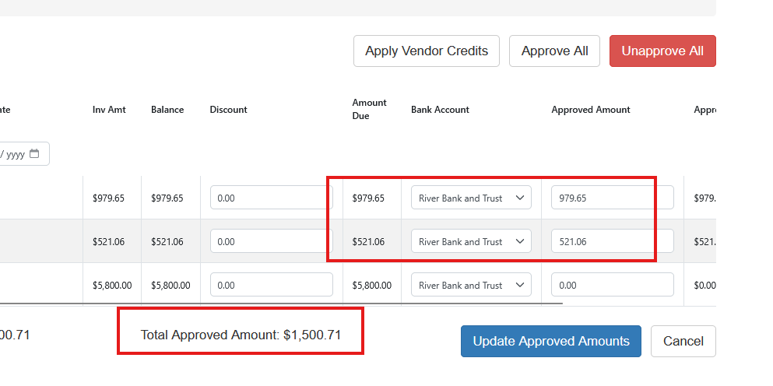Screen dimensions: 773x386
Task: Open Bank Account dropdown for $979.65 row
Action: (471, 198)
